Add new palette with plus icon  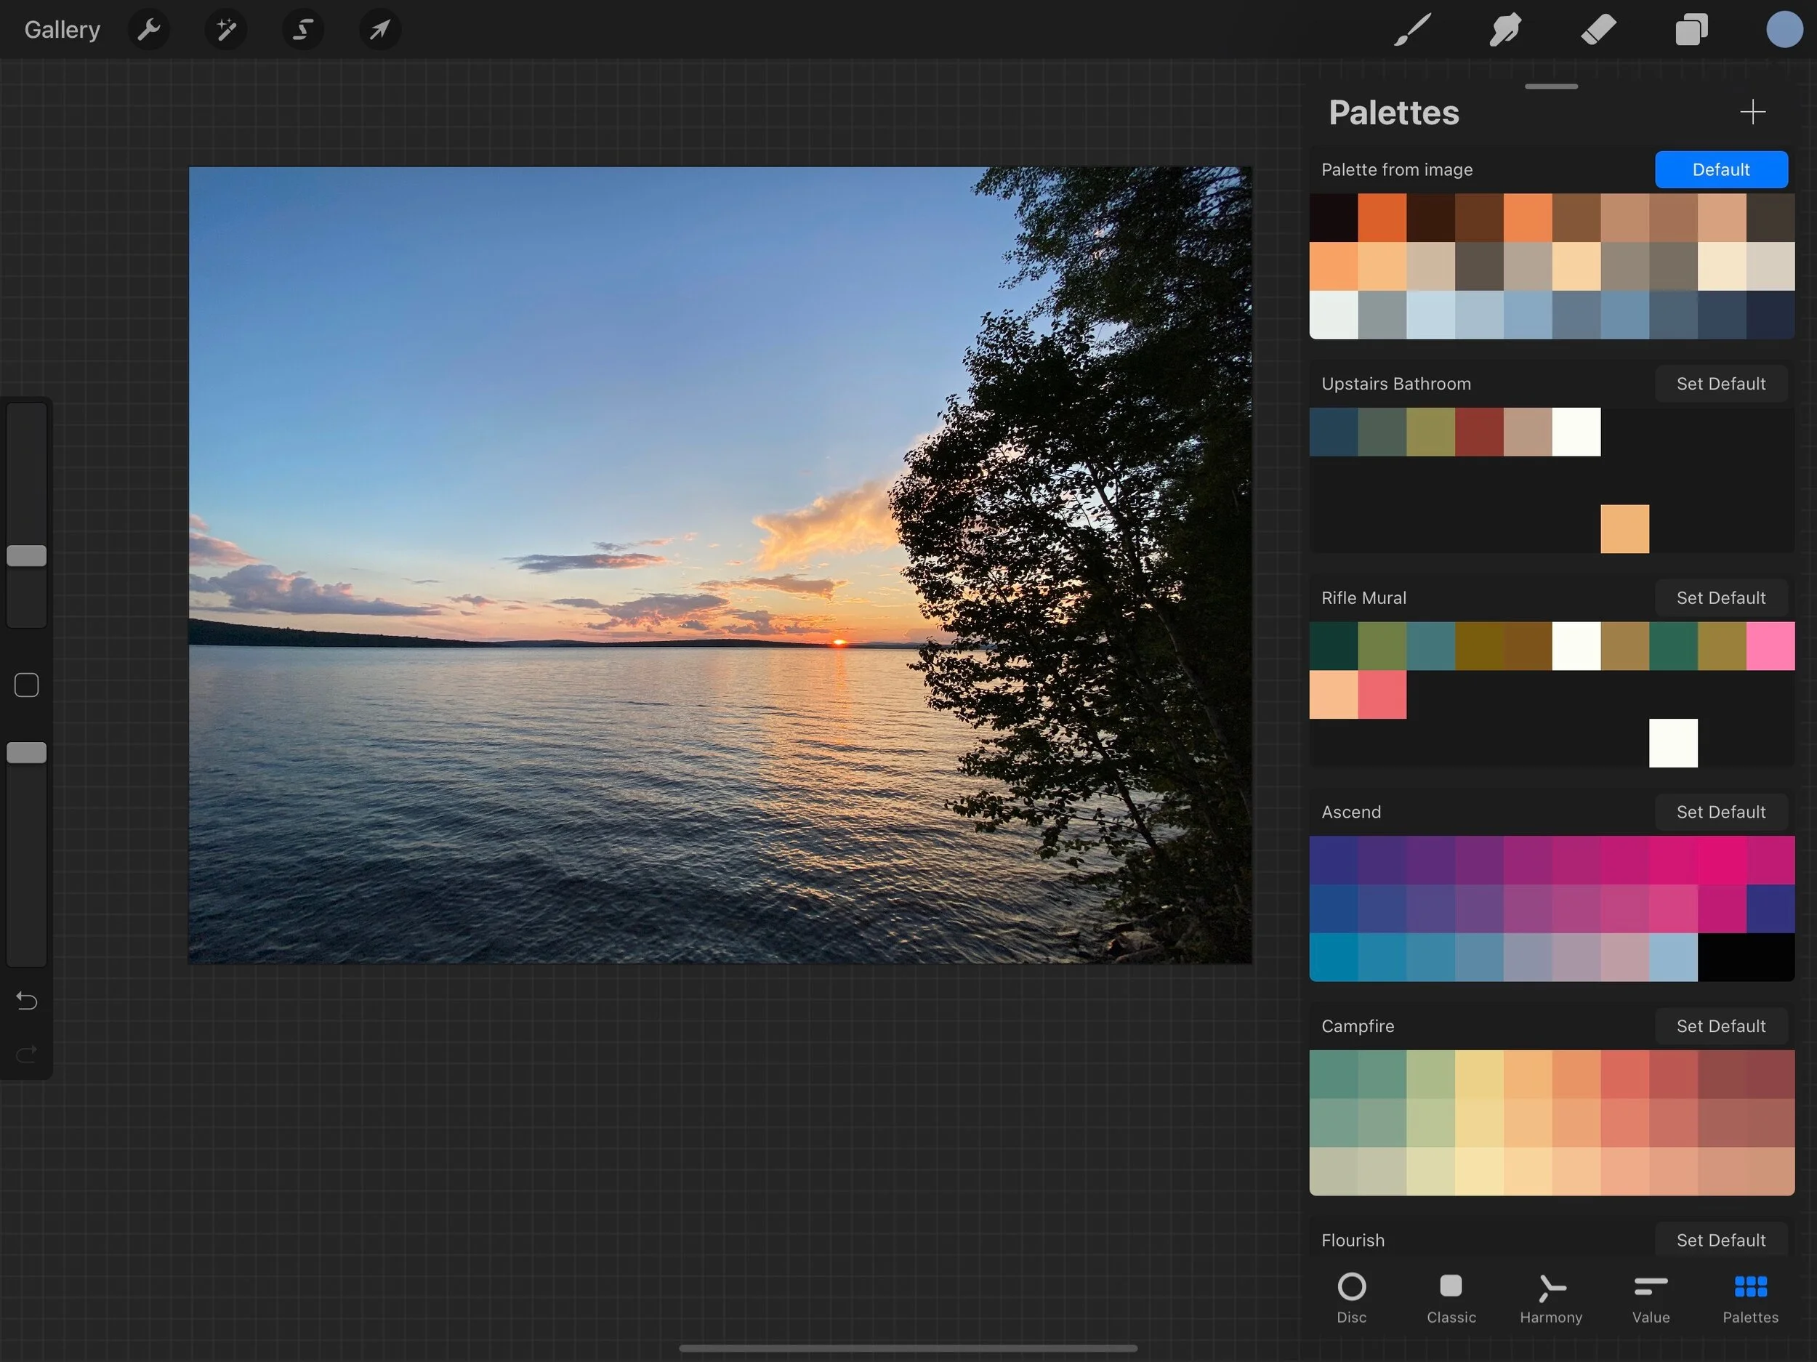point(1752,112)
